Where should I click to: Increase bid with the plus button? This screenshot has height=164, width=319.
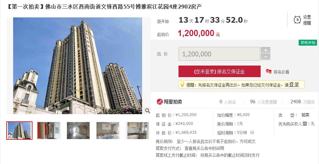click(x=266, y=50)
